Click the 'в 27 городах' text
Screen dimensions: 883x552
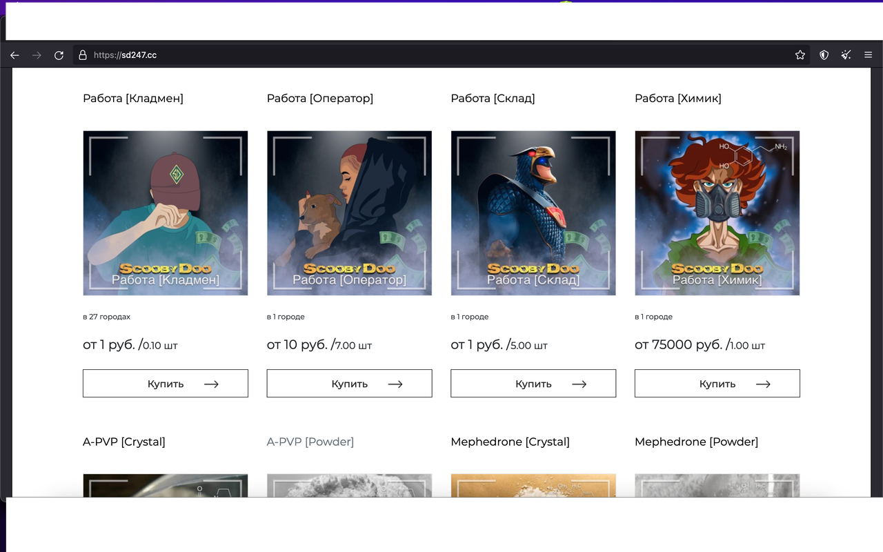106,317
